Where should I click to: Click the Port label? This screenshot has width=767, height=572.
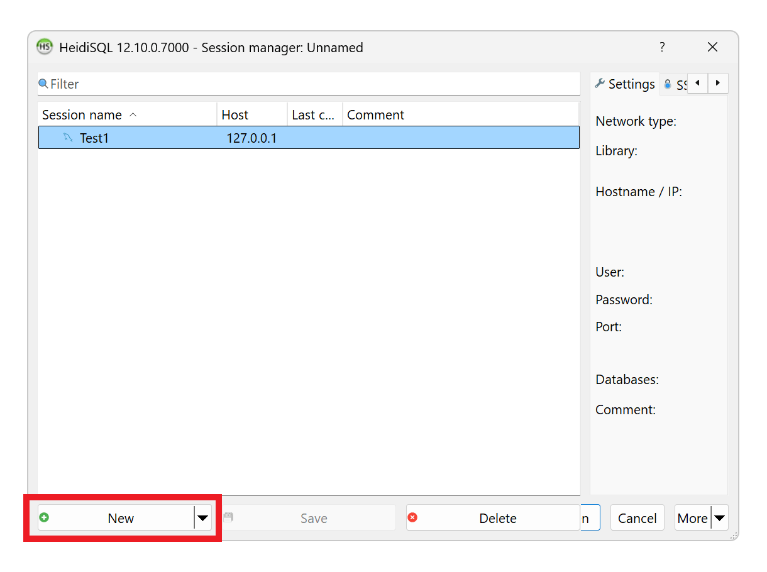coord(609,327)
